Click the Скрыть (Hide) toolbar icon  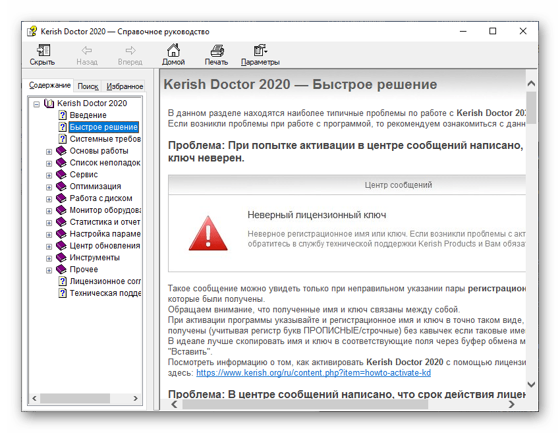(x=43, y=50)
